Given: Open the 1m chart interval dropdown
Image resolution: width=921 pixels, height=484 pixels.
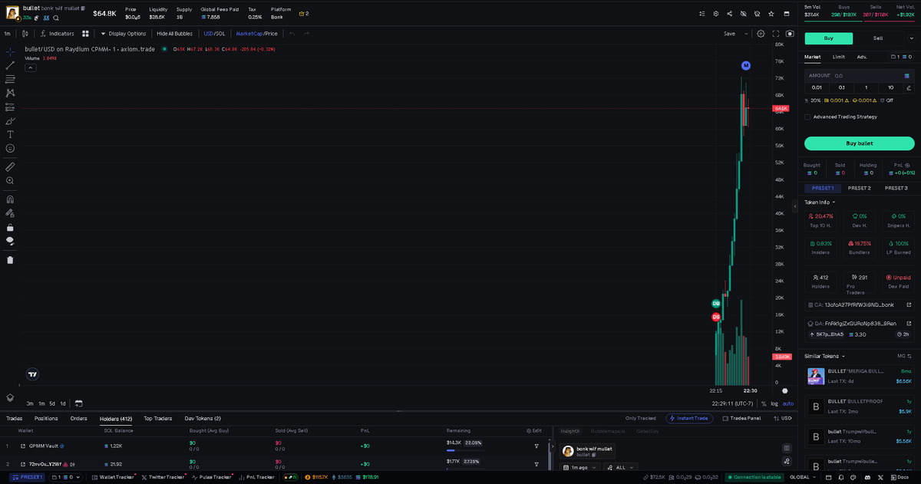Looking at the screenshot, I should pos(7,34).
